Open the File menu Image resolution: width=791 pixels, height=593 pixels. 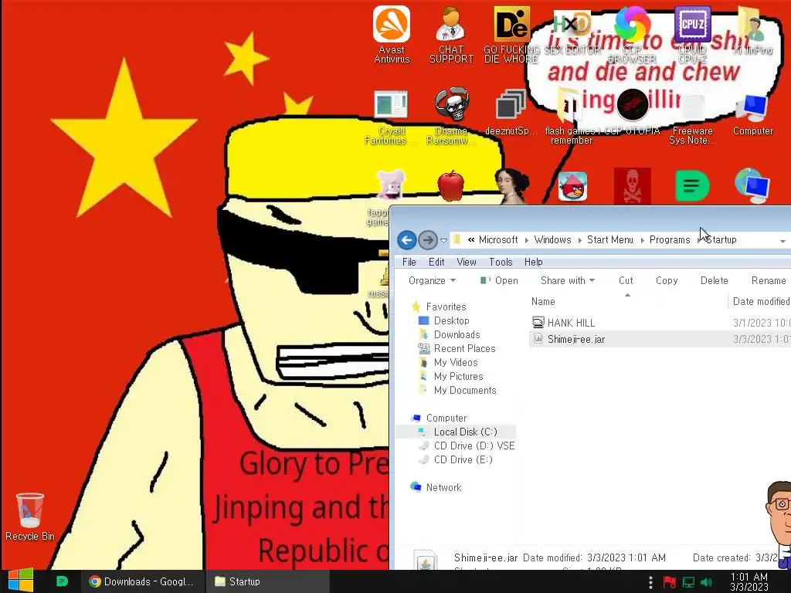click(409, 262)
